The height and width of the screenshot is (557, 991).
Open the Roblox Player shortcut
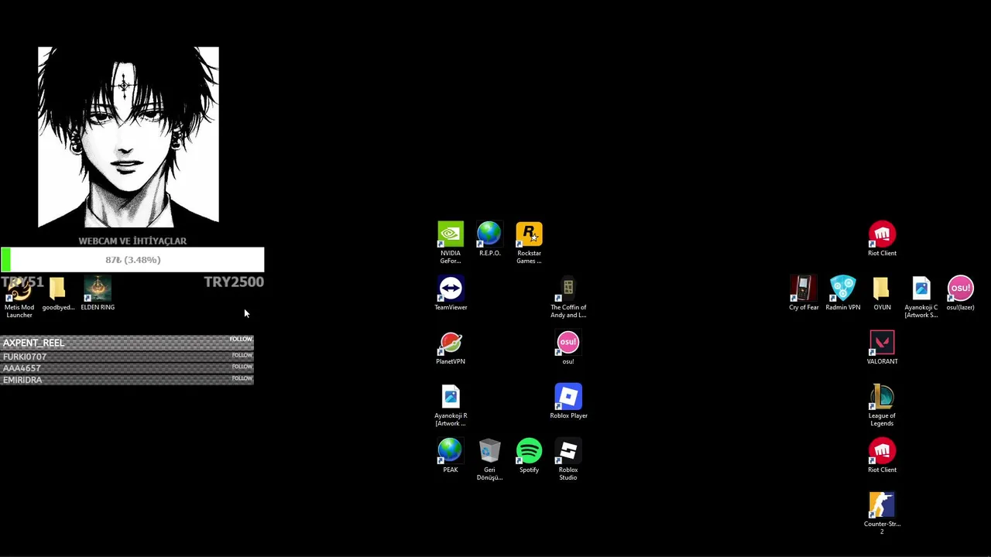pyautogui.click(x=568, y=397)
